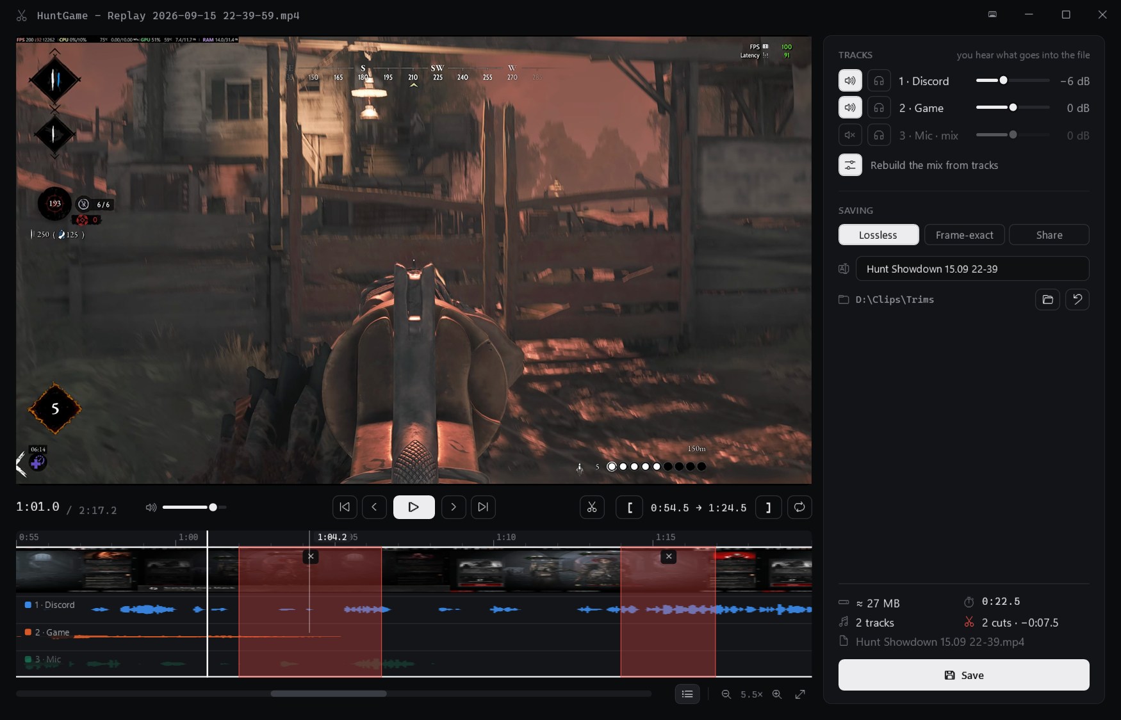Image resolution: width=1121 pixels, height=720 pixels.
Task: Mute the 1 · Discord track speaker
Action: 850,81
